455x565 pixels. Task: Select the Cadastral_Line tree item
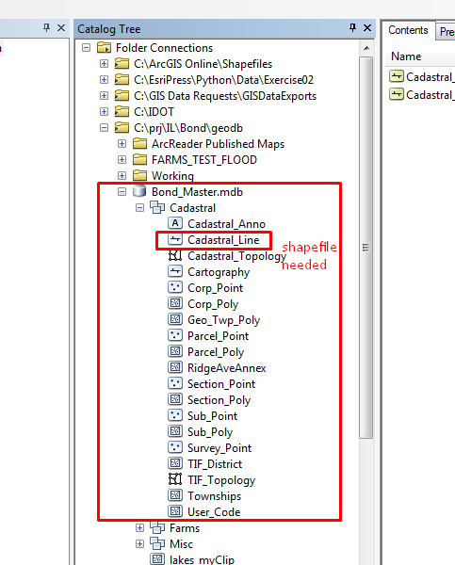[x=223, y=240]
